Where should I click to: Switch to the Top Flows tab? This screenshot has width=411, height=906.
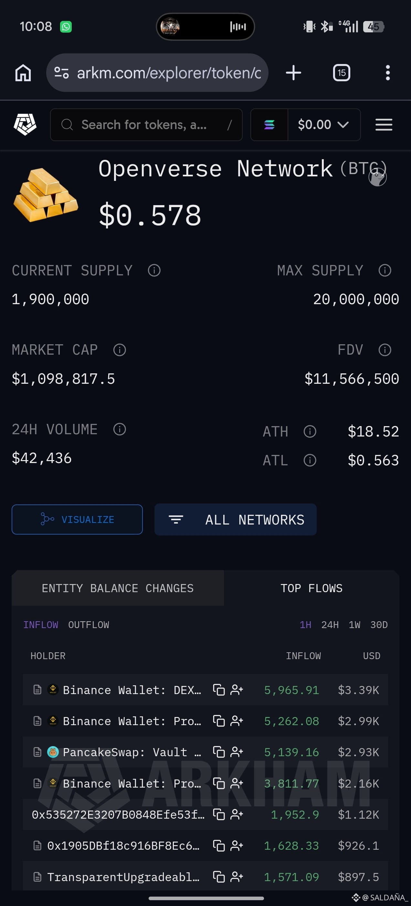(x=311, y=588)
